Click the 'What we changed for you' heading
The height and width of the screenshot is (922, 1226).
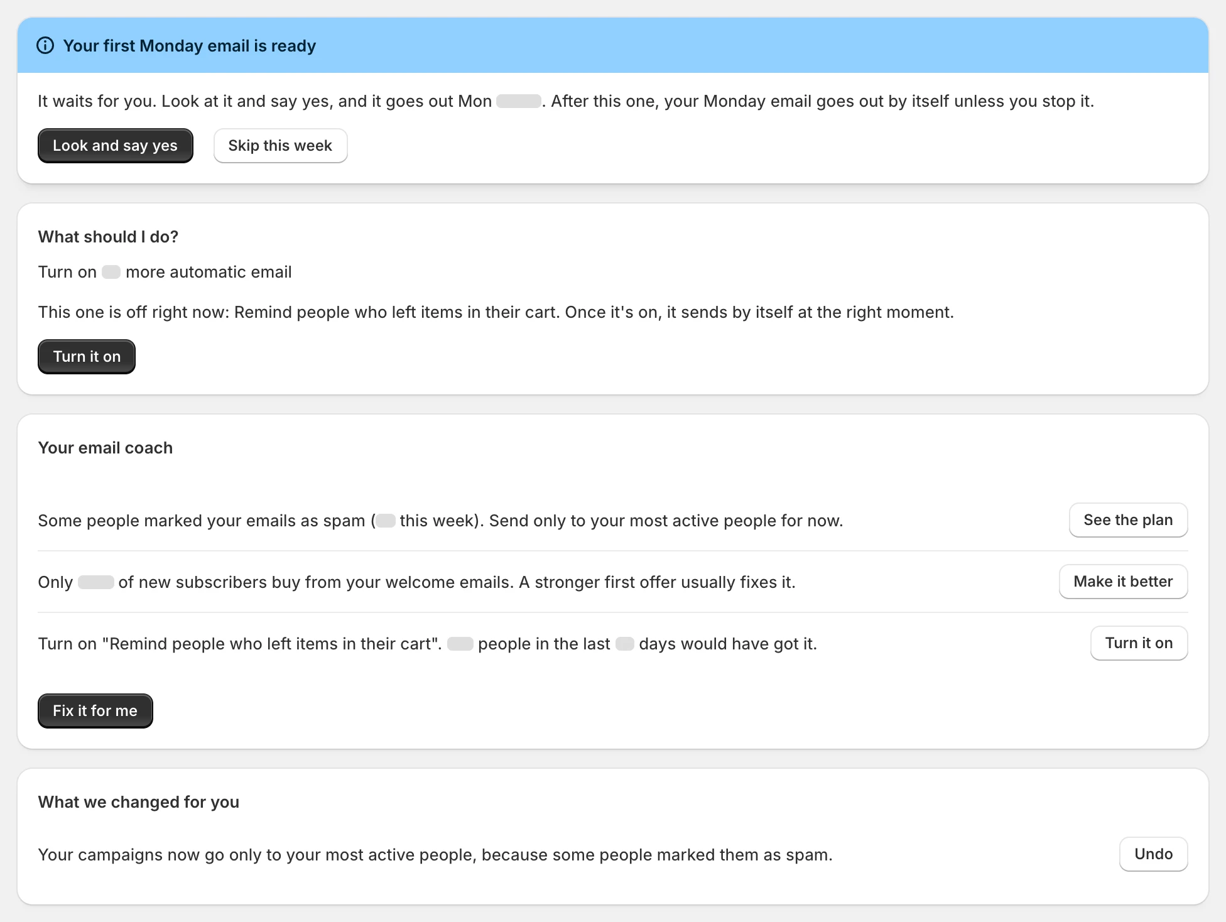pyautogui.click(x=139, y=802)
